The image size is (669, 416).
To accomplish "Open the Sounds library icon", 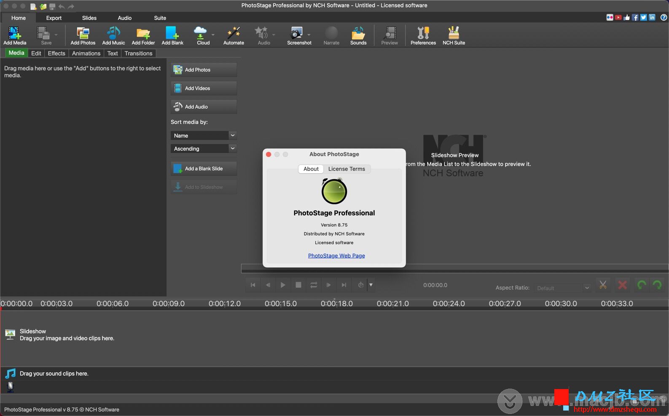I will 358,35.
